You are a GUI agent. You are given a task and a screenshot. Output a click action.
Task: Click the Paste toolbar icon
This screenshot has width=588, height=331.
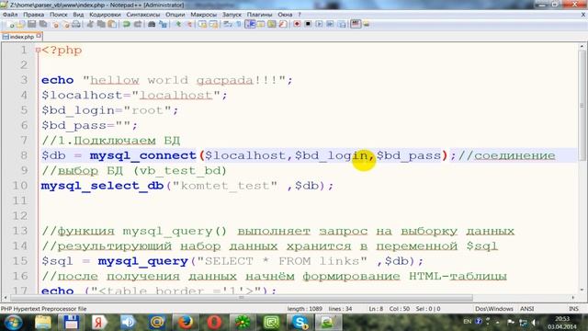(112, 25)
